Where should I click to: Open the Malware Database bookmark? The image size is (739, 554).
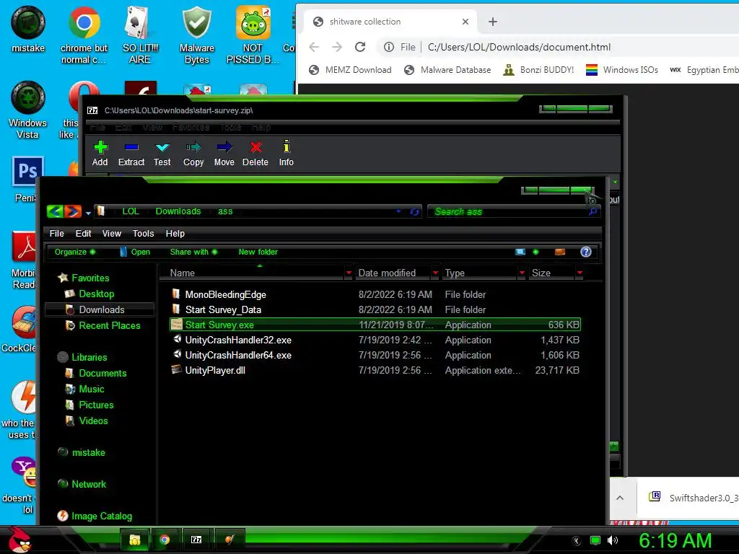tap(447, 70)
